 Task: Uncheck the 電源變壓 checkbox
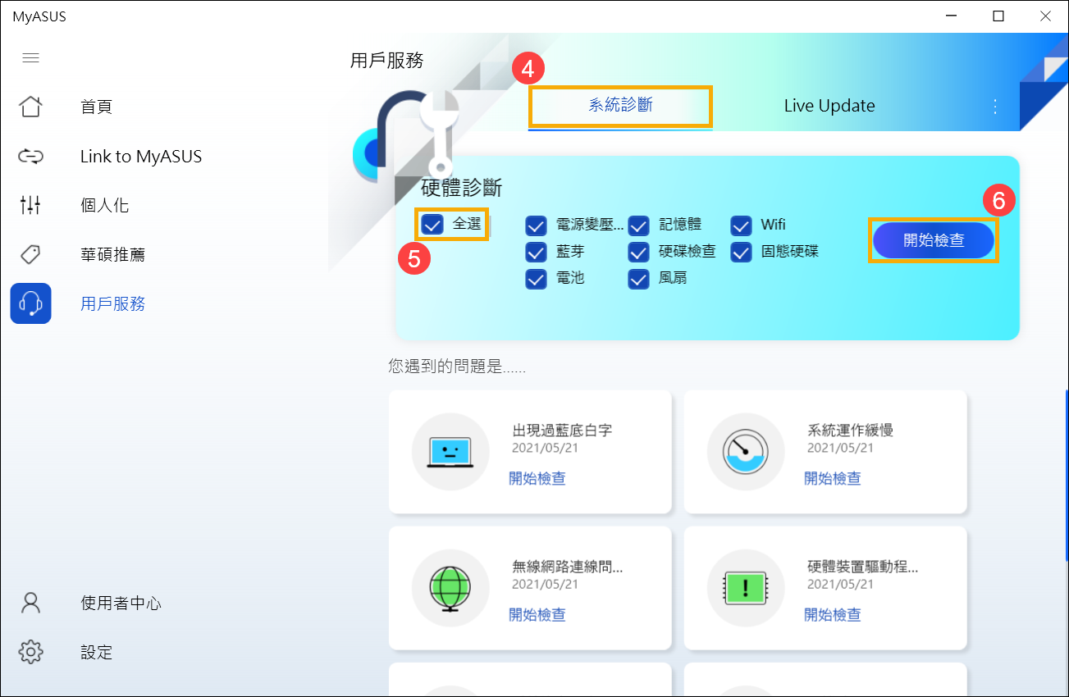click(536, 225)
